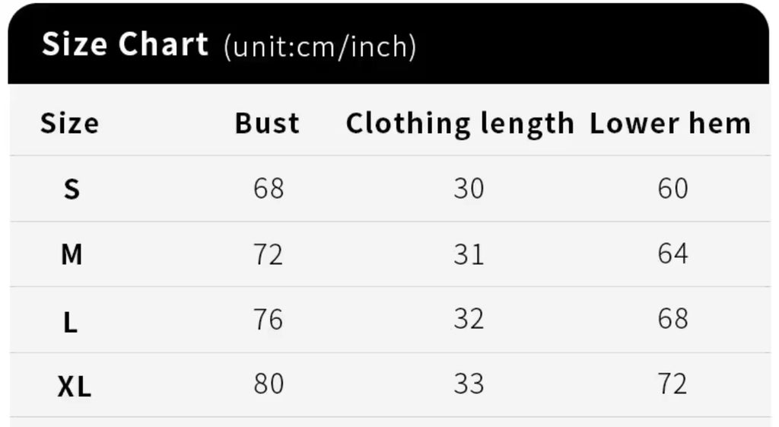This screenshot has height=427, width=779.
Task: Select the Bust column header
Action: pos(267,123)
